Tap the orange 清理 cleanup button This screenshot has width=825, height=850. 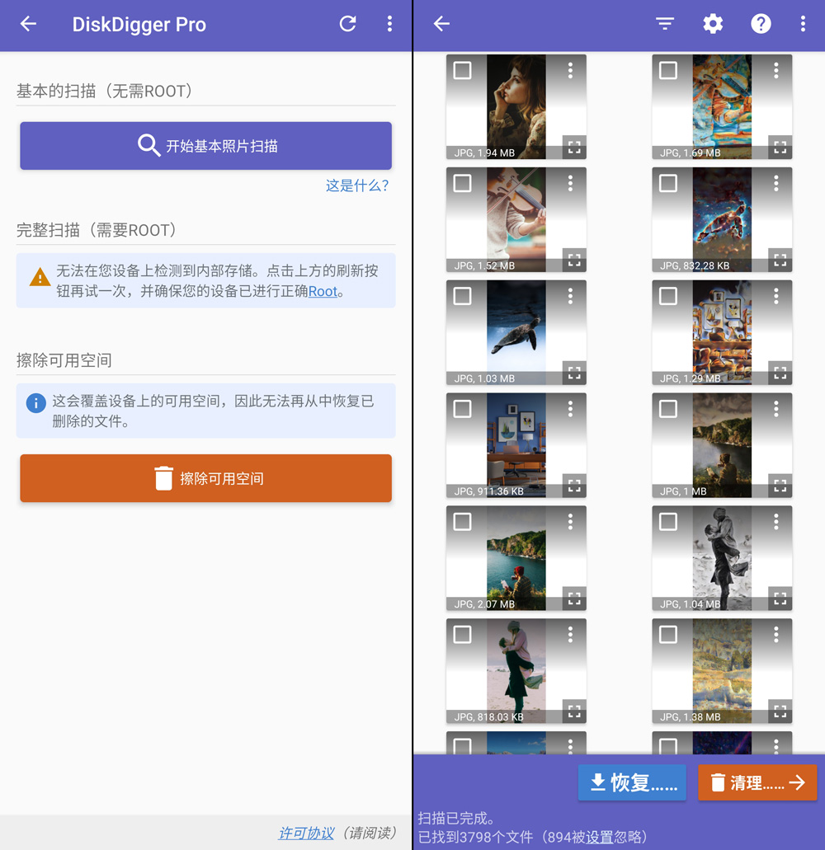coord(757,782)
